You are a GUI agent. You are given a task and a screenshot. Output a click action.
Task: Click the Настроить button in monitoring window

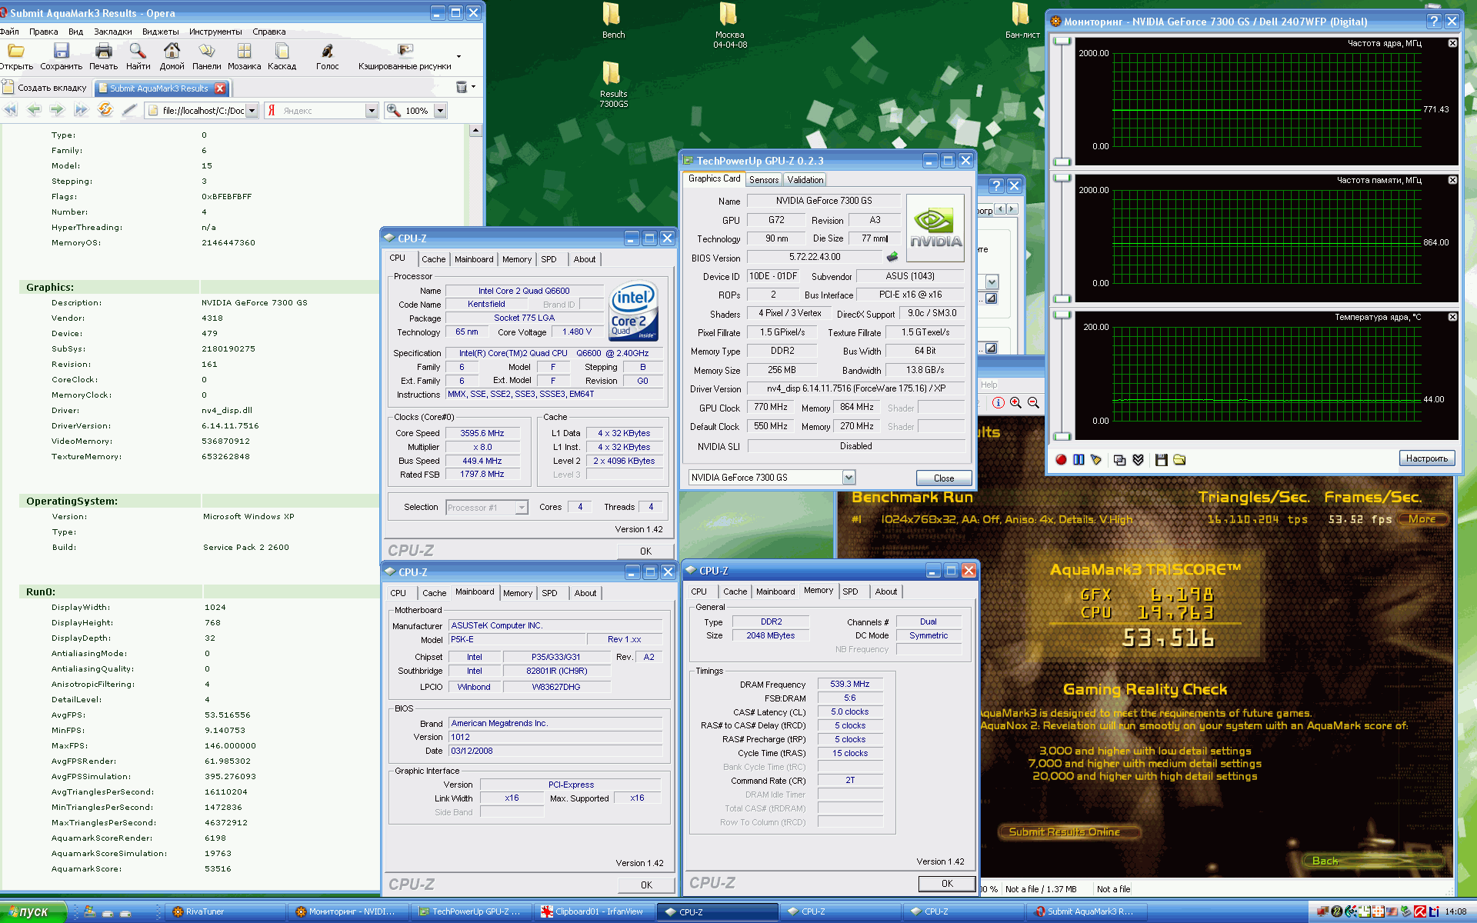tap(1427, 458)
